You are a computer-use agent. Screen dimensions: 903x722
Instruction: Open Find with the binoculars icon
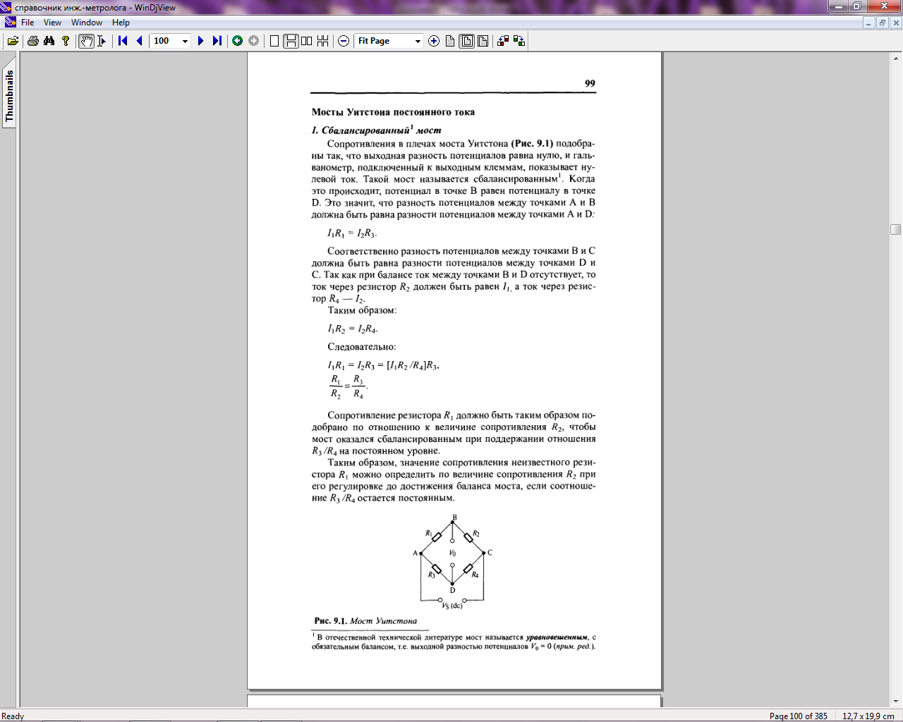(49, 41)
